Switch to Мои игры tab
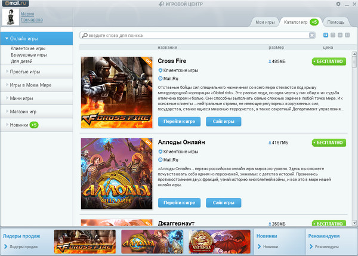This screenshot has height=256, width=358. pos(265,22)
